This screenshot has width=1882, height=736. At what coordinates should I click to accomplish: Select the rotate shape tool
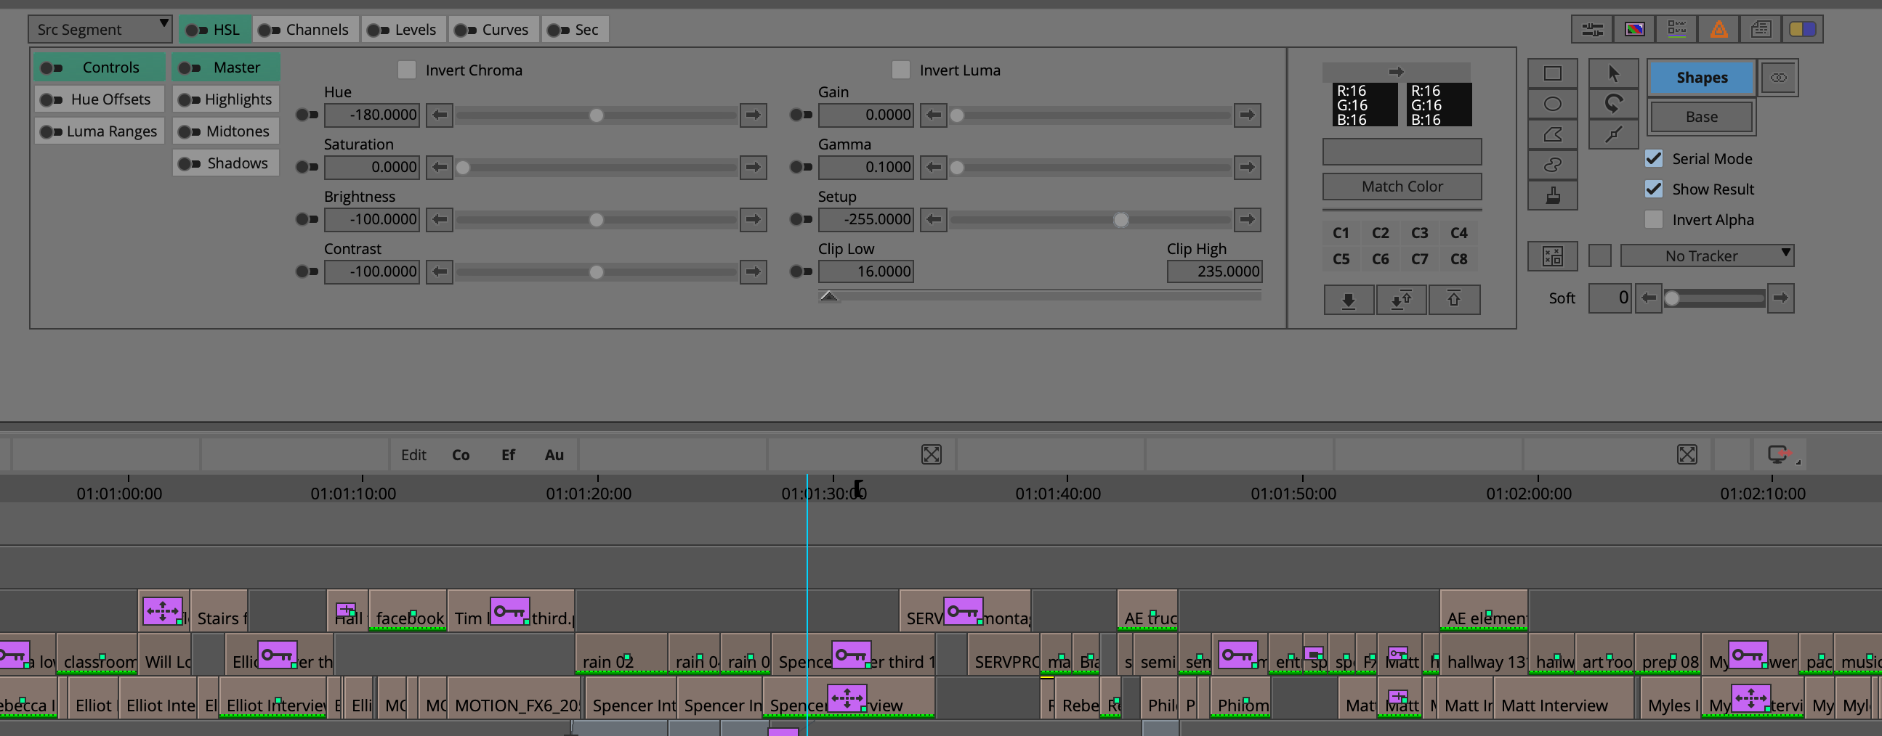[x=1613, y=105]
